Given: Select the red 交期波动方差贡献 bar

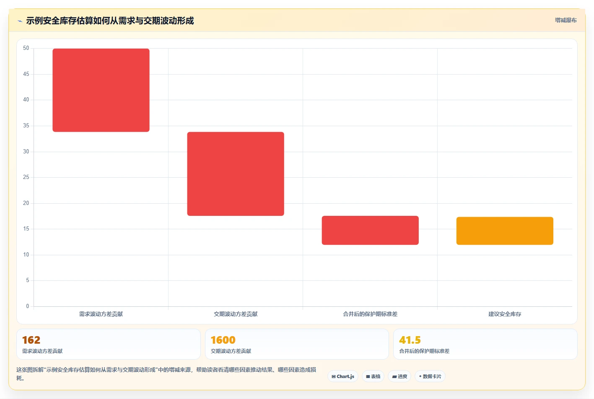Looking at the screenshot, I should point(236,174).
